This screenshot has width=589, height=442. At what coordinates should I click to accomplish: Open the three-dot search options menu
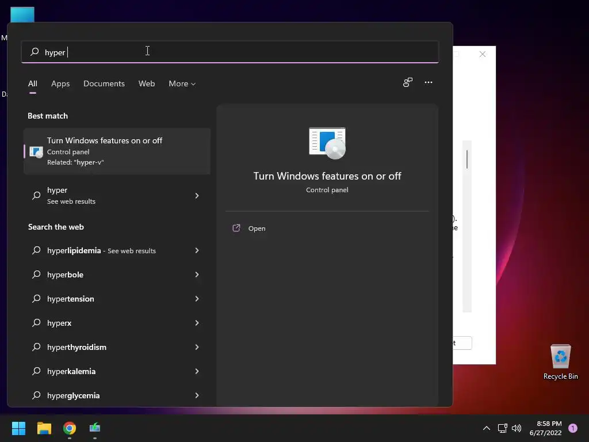click(428, 82)
